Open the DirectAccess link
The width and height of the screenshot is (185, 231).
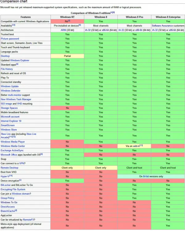(8, 207)
